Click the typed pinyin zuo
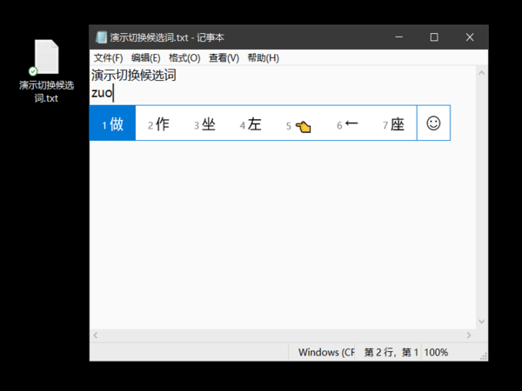The height and width of the screenshot is (391, 522). (x=102, y=93)
